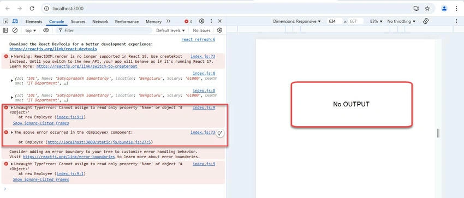Open the react-devtools download link
This screenshot has width=464, height=198.
[53, 49]
